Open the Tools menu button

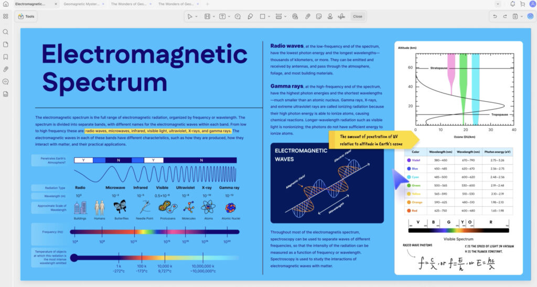(26, 16)
